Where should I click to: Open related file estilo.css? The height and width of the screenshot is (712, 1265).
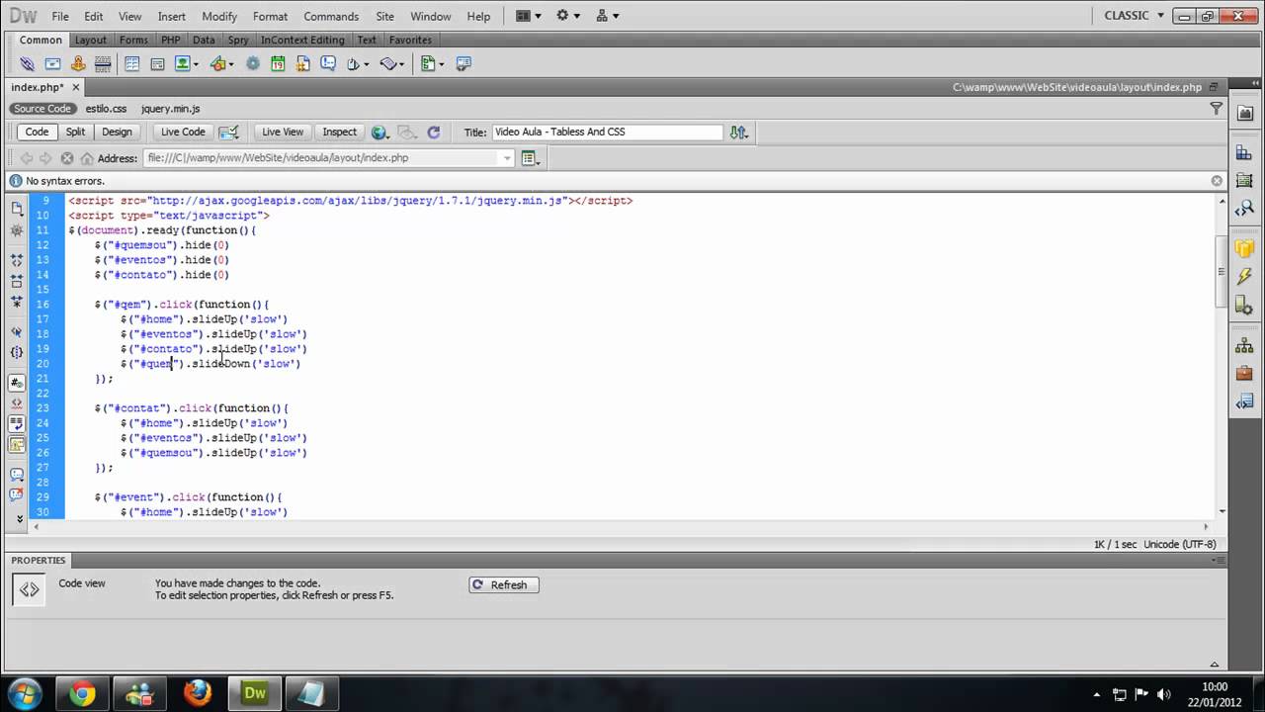[x=106, y=109]
